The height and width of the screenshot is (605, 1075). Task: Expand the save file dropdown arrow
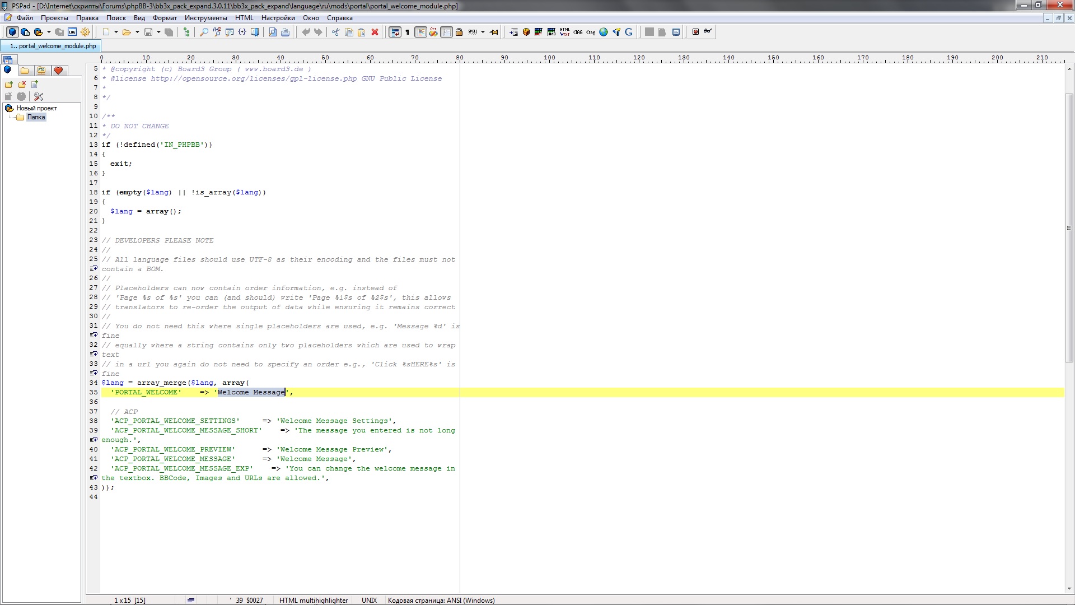158,32
